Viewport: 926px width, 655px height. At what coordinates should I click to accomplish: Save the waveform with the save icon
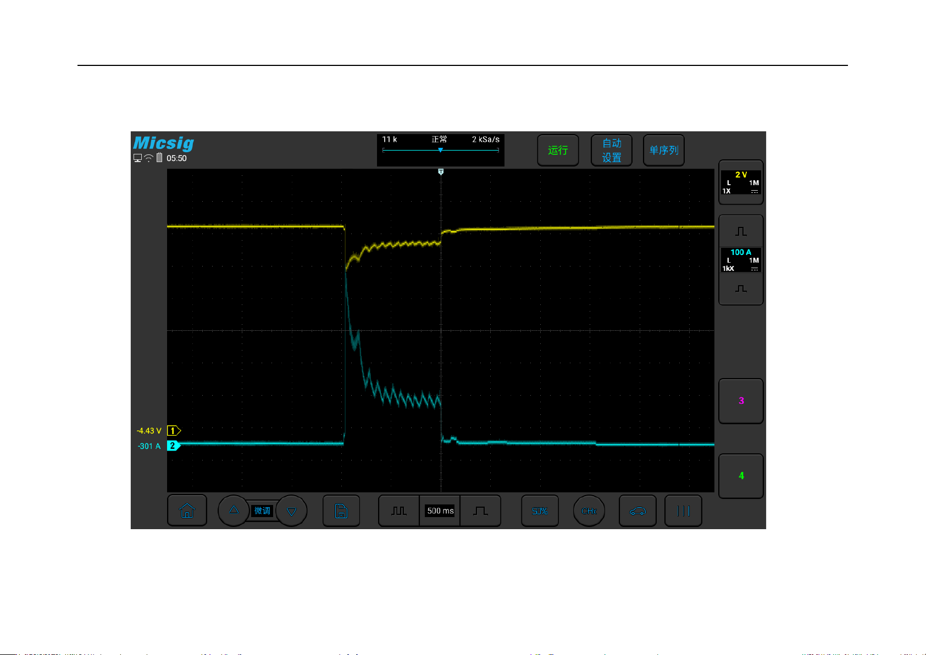341,511
